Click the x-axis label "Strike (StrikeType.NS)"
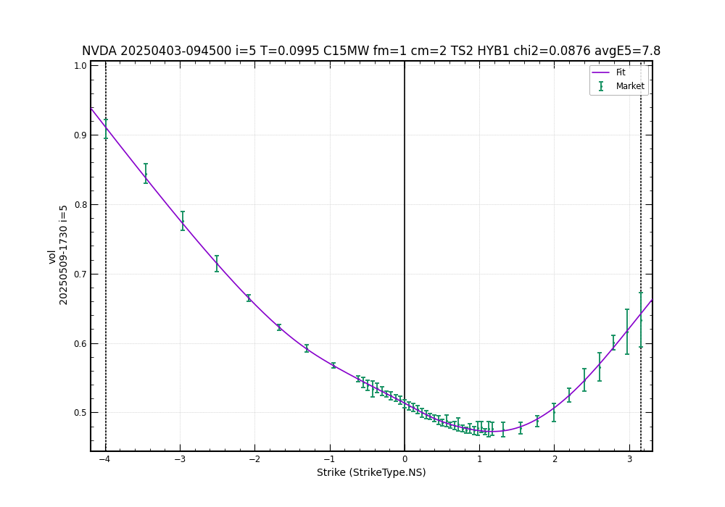 tap(371, 472)
